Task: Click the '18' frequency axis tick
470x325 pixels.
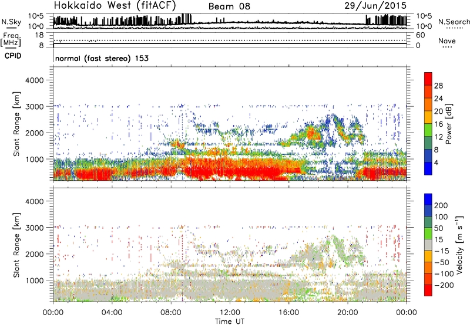Action: pyautogui.click(x=39, y=35)
